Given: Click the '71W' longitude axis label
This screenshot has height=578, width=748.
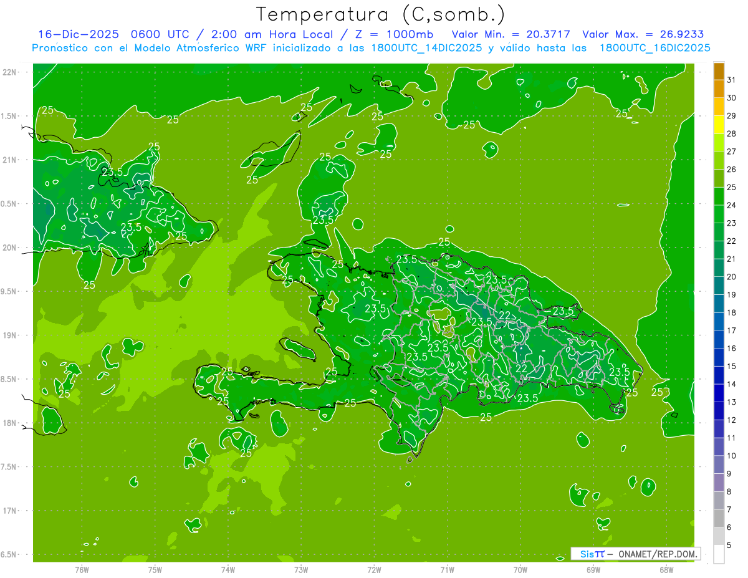Looking at the screenshot, I should pyautogui.click(x=447, y=569).
